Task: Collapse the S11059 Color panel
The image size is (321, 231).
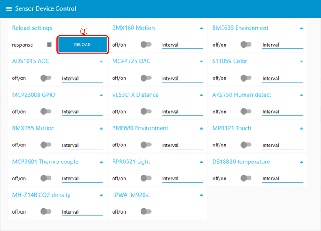Action: click(301, 62)
